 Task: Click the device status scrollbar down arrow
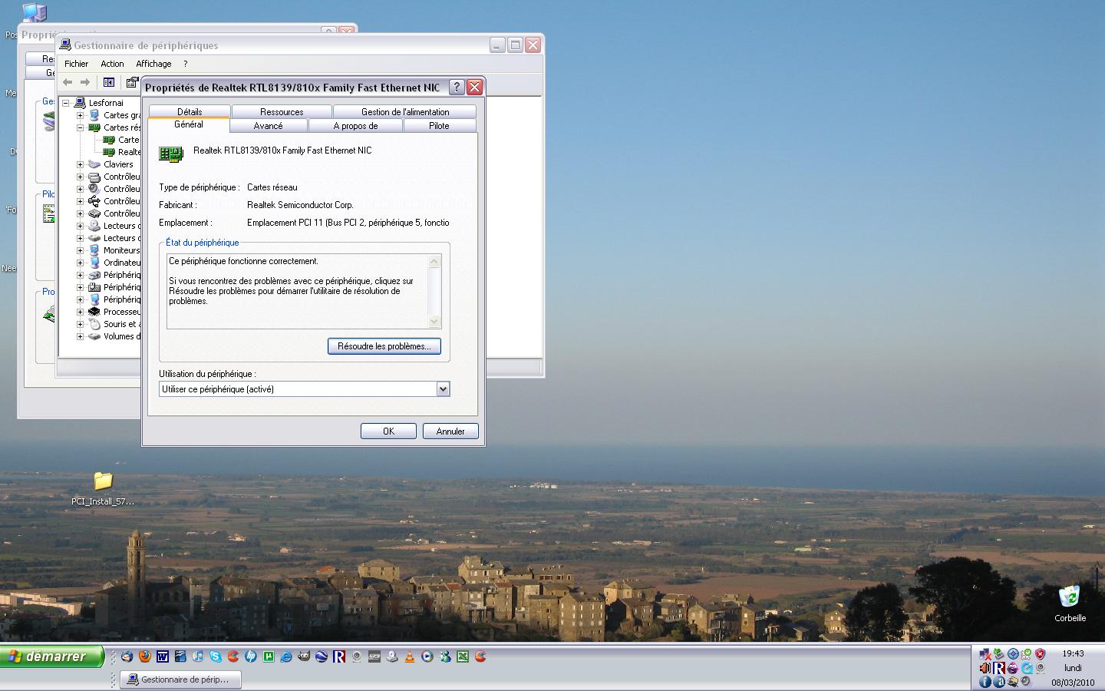tap(434, 322)
